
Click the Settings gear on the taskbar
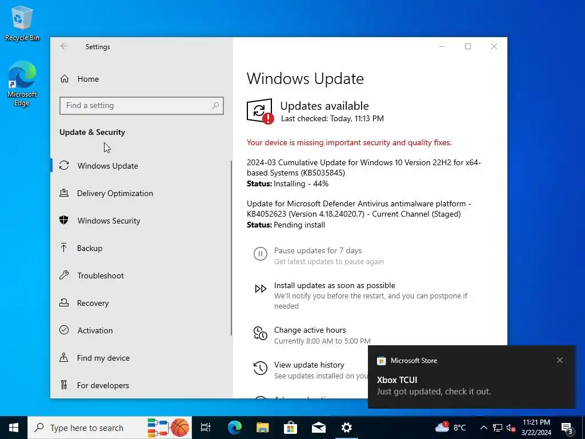click(347, 428)
